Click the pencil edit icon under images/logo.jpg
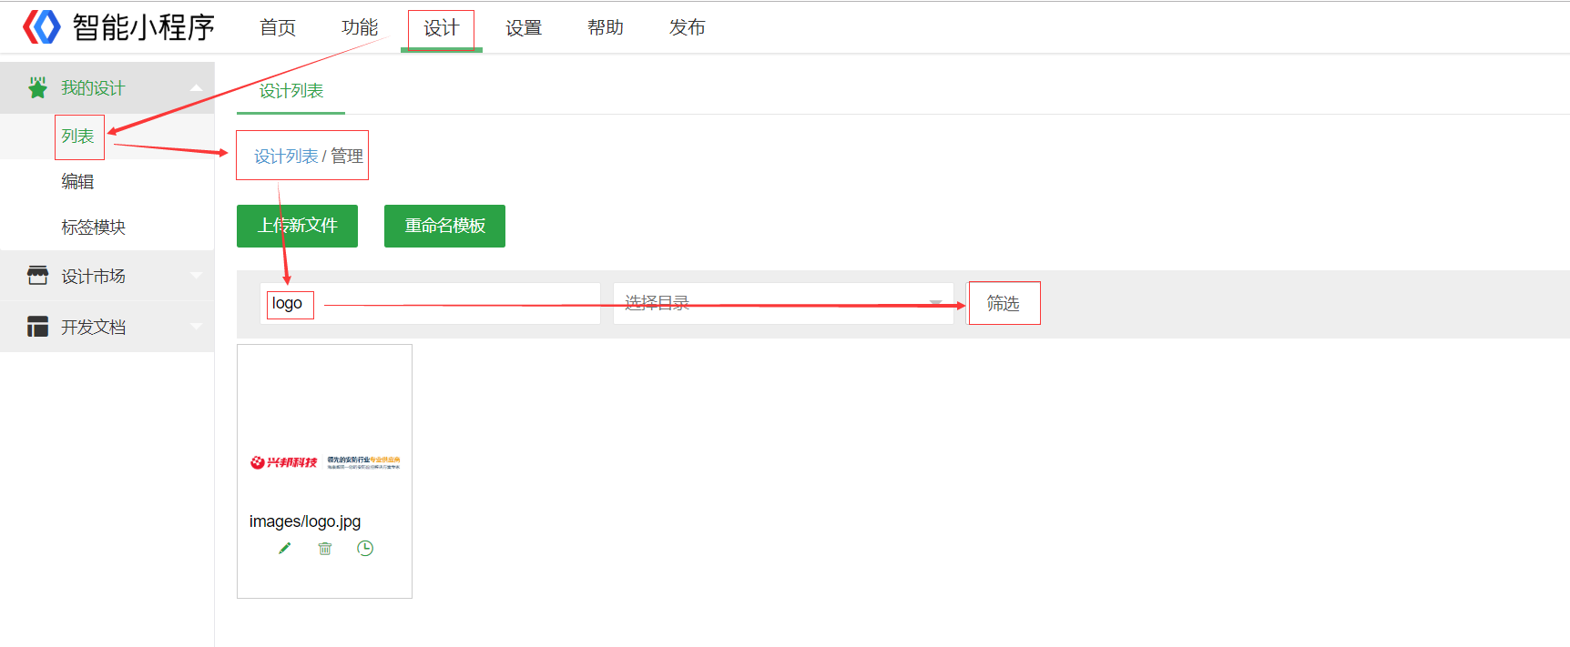Screen dimensions: 1570x647 [285, 548]
